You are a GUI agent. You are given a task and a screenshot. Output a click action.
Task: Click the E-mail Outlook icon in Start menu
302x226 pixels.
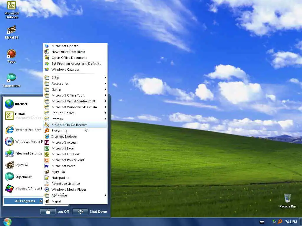tap(9, 115)
